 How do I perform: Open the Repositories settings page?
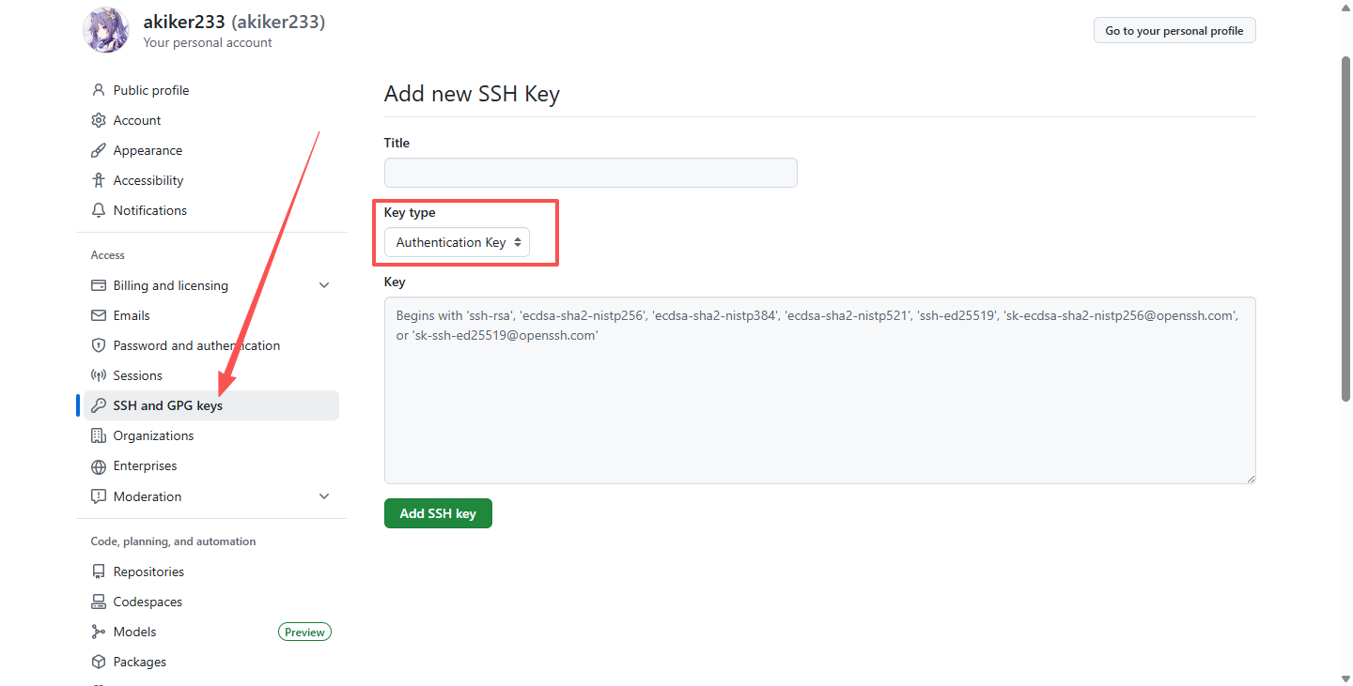[148, 572]
